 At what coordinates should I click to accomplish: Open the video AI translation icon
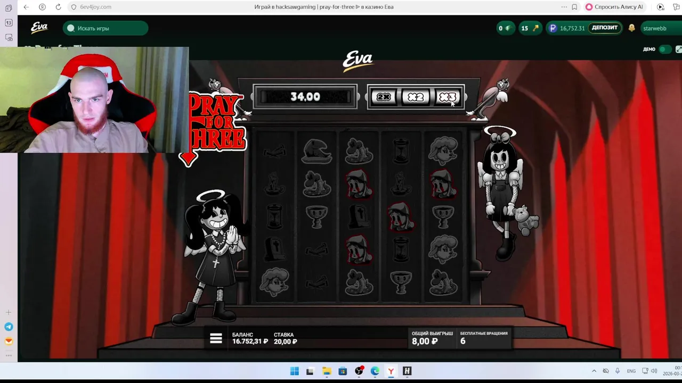660,7
